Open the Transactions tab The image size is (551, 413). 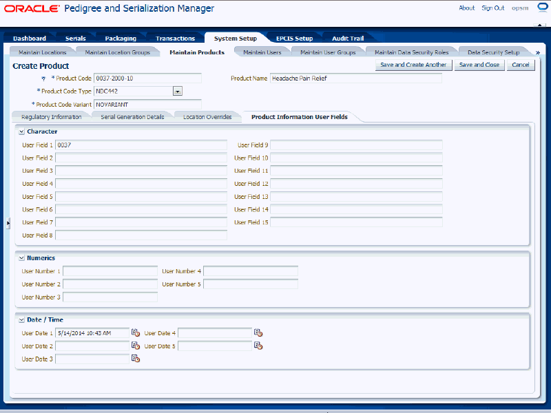click(176, 39)
